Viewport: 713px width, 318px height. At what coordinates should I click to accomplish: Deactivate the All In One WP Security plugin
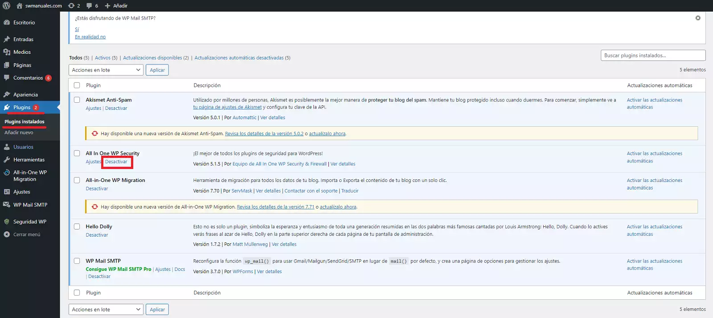[116, 162]
